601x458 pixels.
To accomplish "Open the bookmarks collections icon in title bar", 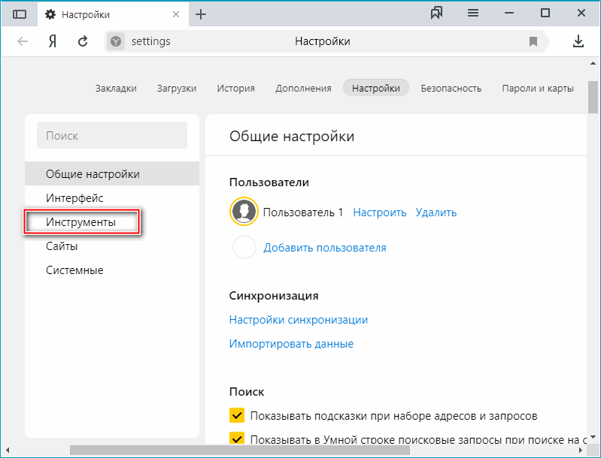I will click(x=436, y=14).
